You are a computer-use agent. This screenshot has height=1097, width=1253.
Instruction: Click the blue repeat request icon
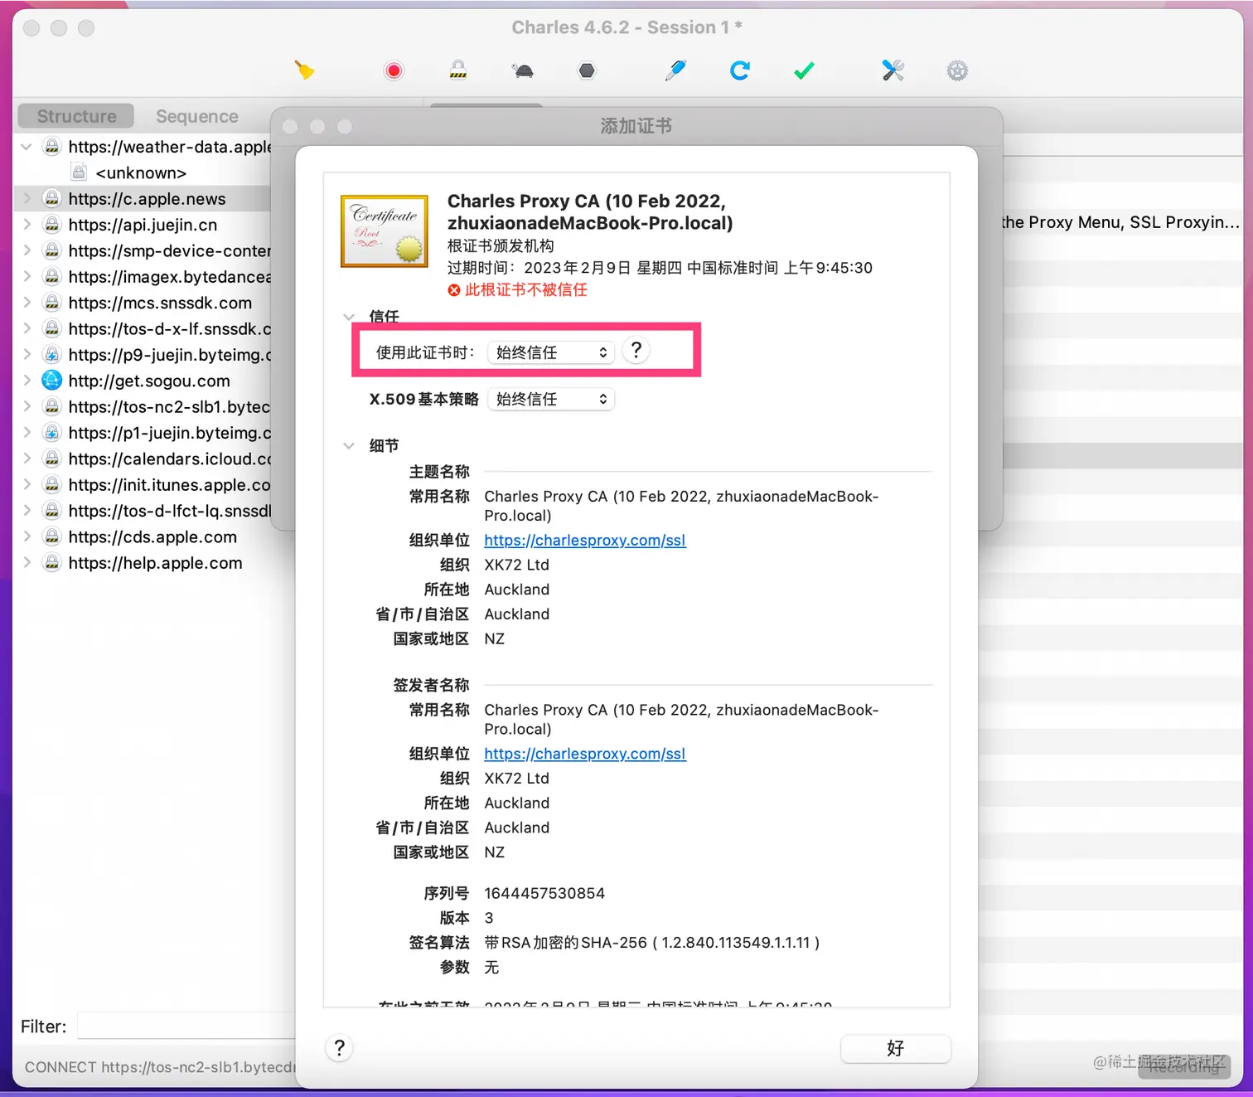click(x=740, y=70)
